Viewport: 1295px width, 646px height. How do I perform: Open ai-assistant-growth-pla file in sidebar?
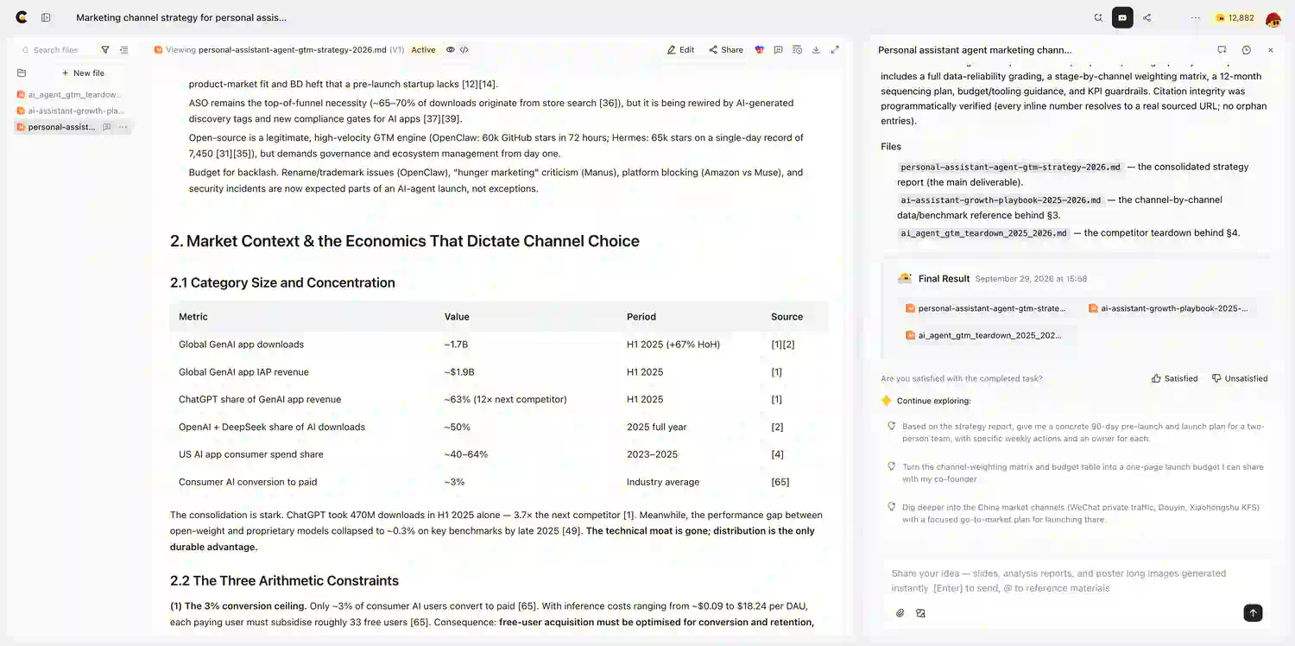[x=69, y=111]
